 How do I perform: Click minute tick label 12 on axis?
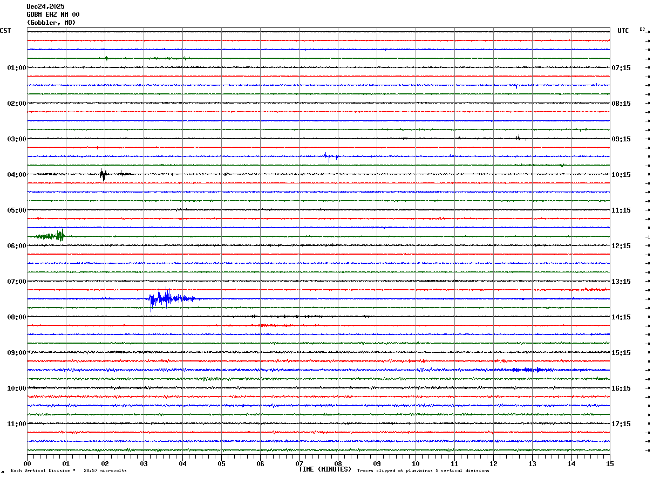[493, 463]
